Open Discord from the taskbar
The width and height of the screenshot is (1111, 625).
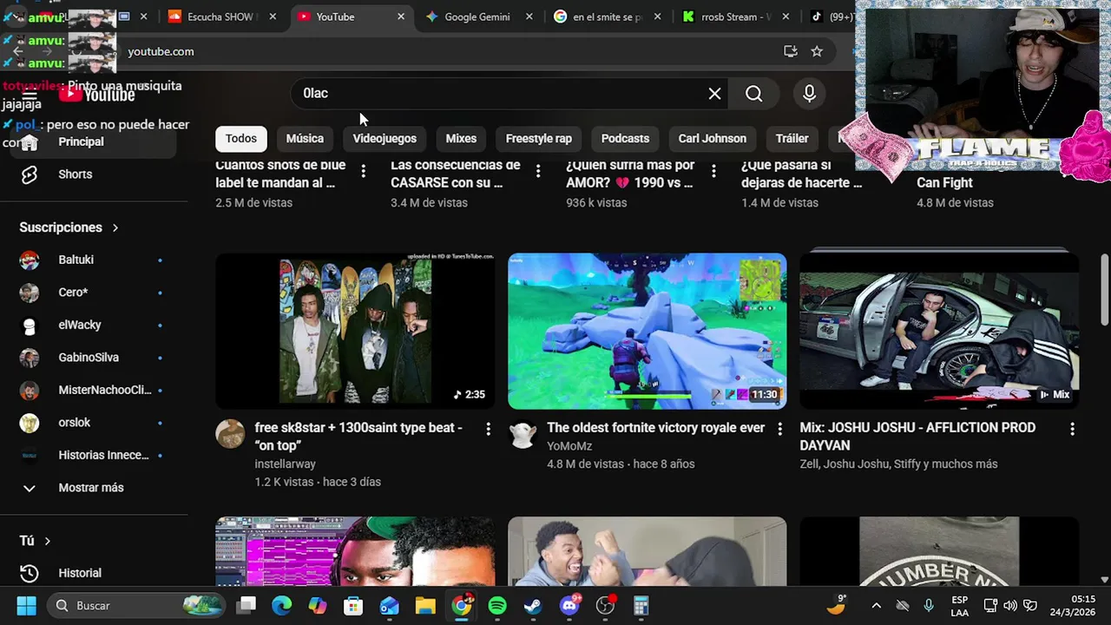(x=569, y=605)
